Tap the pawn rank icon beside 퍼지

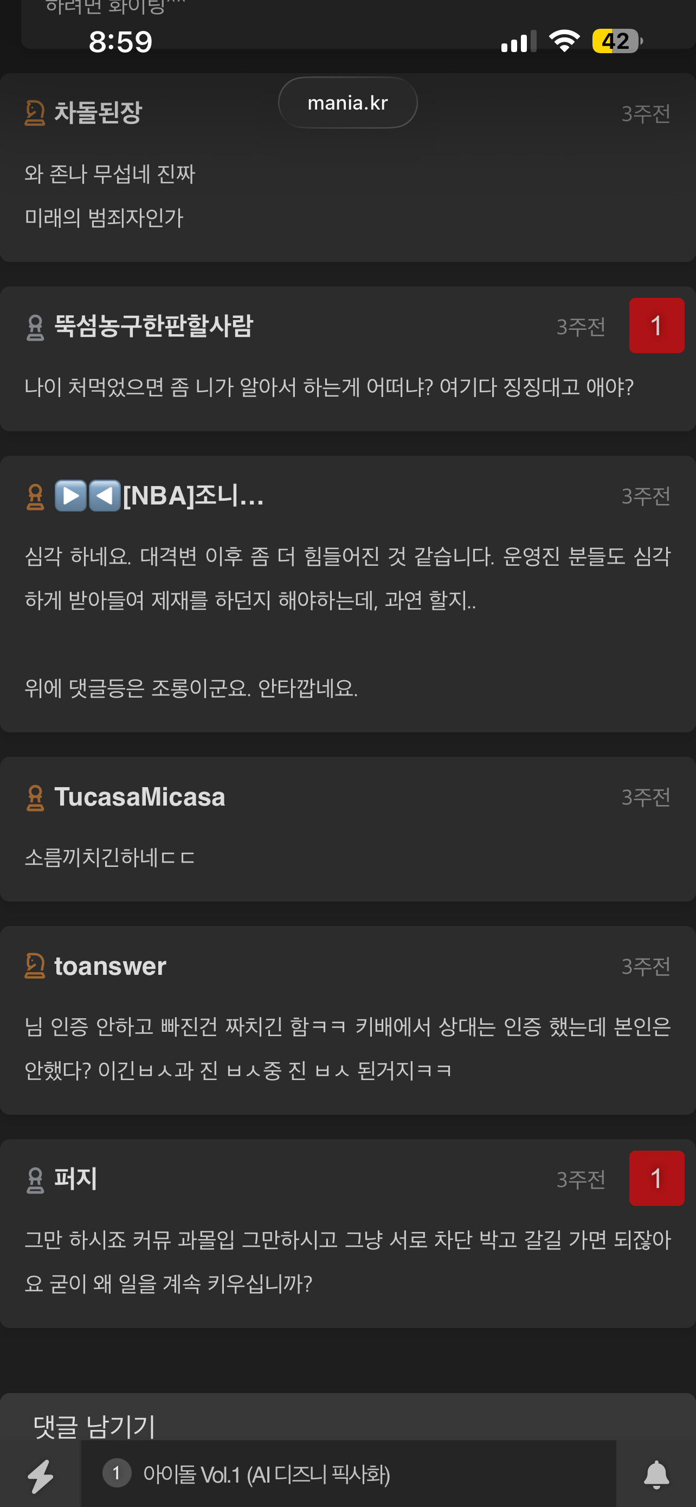click(35, 1180)
